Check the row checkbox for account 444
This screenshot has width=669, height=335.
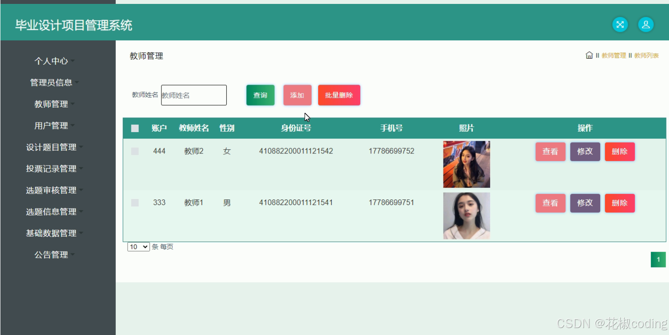tap(135, 151)
